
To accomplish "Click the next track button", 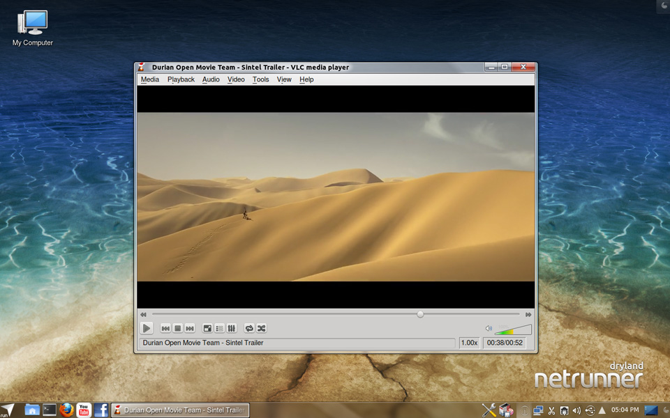I will coord(189,328).
